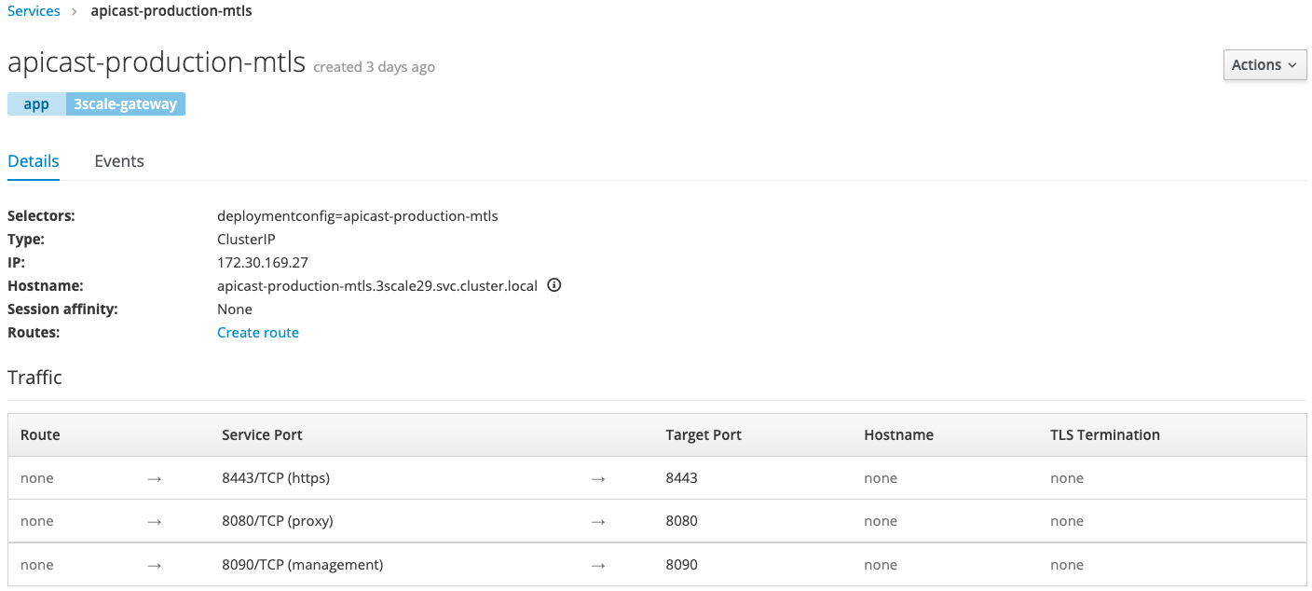Click the Create route link
This screenshot has width=1312, height=591.
[258, 333]
